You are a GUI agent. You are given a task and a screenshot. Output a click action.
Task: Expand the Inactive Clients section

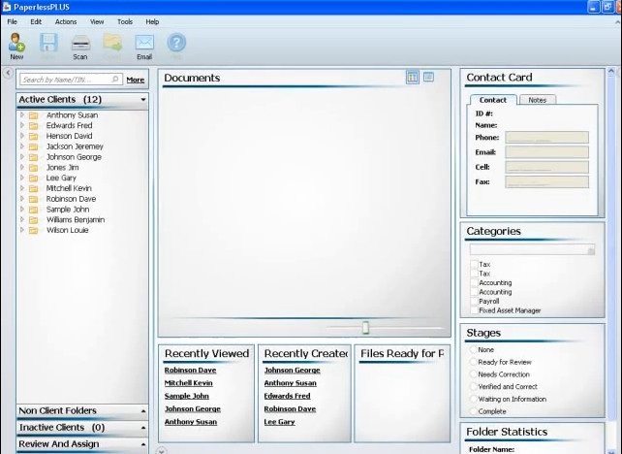(143, 428)
